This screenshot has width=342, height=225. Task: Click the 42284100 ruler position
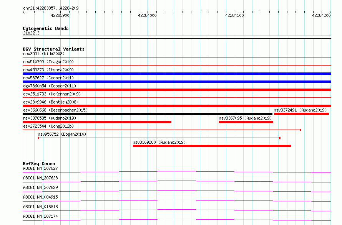pos(234,15)
